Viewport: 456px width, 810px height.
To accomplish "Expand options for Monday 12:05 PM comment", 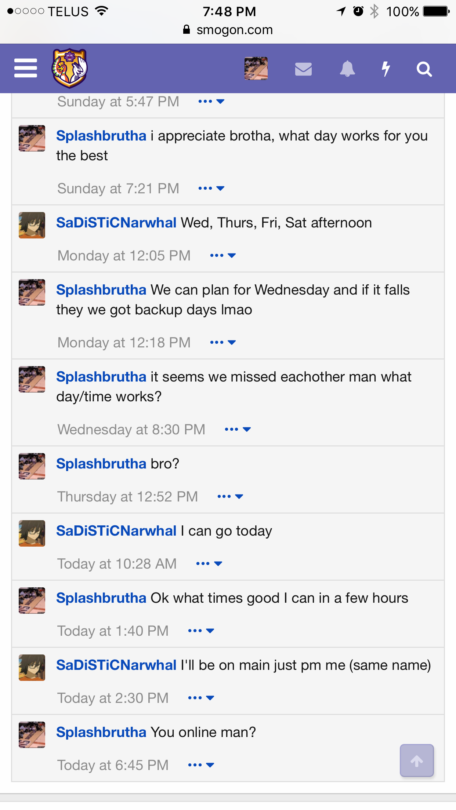I will pos(223,256).
